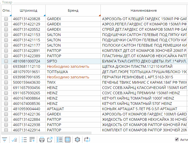Sort by 'Штрихкод' column header
The height and width of the screenshot is (143, 188).
tap(29, 11)
